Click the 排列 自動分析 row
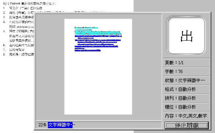Screen dimensions: 215x133 [186, 98]
